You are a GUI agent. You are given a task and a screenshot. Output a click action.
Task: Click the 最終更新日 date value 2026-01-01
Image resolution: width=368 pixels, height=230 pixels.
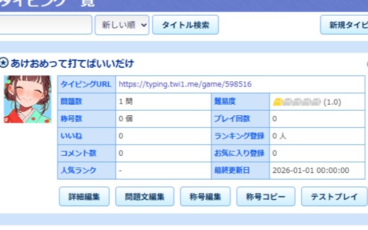310,170
